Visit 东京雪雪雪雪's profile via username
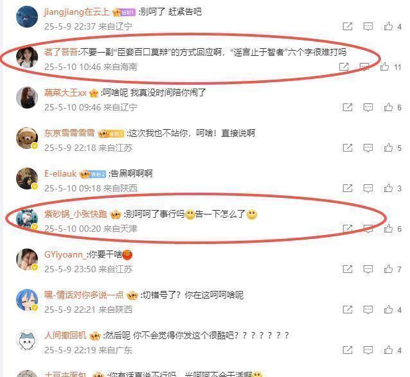Viewport: 410px width, 377px height. [x=69, y=133]
